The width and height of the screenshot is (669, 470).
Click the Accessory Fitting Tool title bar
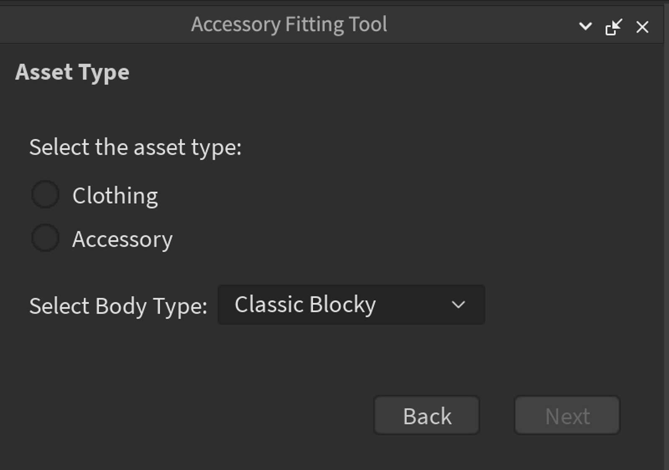click(289, 24)
